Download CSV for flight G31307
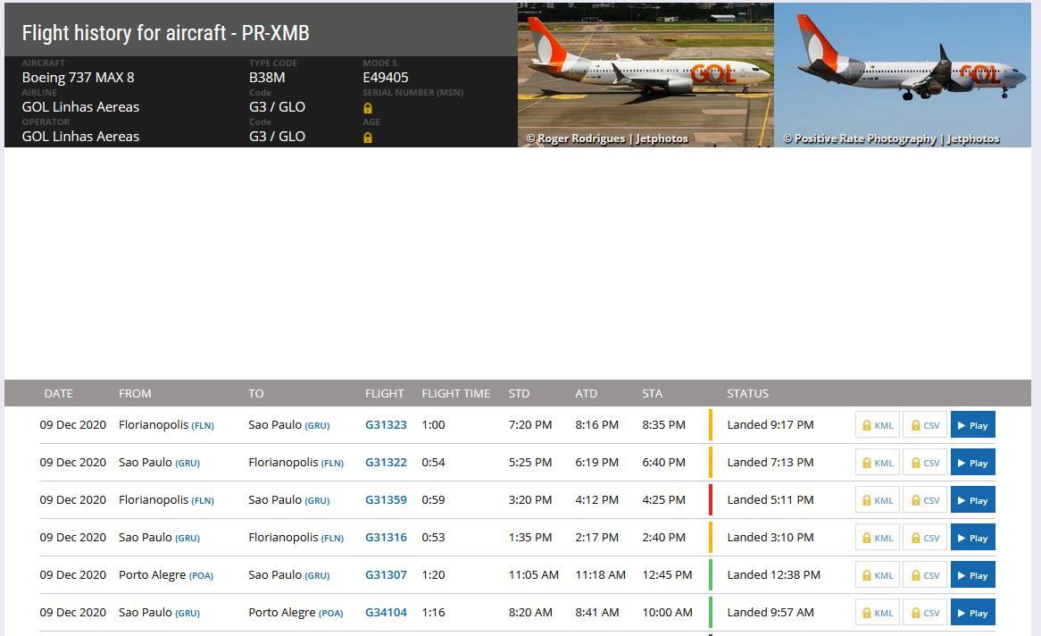The height and width of the screenshot is (636, 1041). pyautogui.click(x=925, y=575)
